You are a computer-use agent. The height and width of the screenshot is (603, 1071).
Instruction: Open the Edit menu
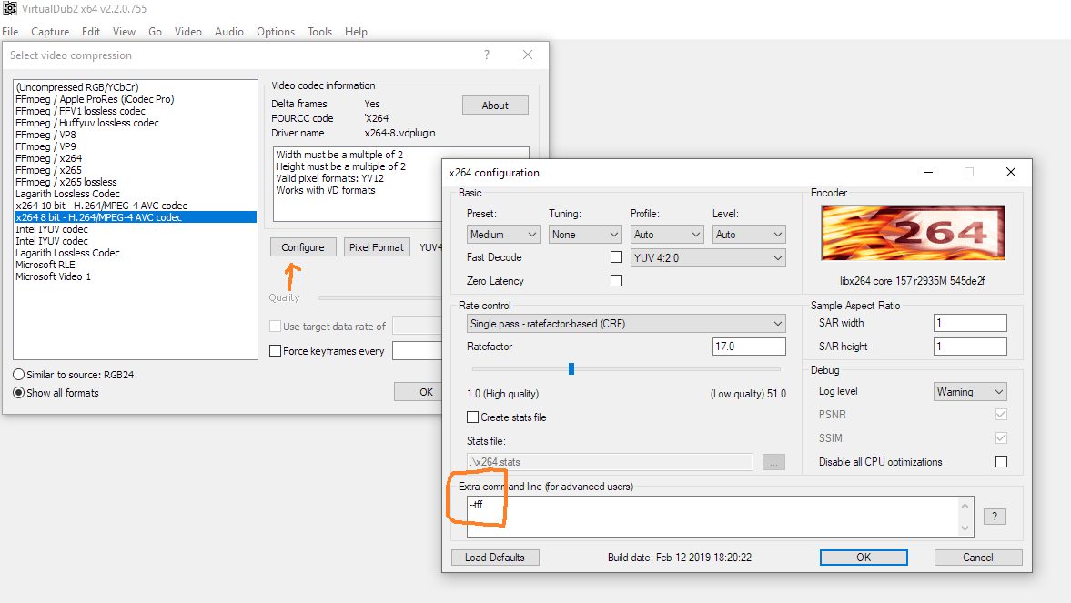(x=91, y=32)
